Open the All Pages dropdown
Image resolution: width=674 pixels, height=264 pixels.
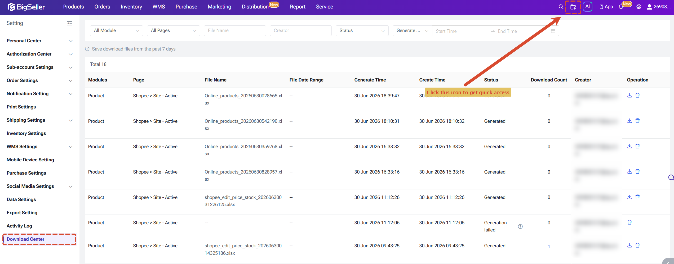(173, 31)
